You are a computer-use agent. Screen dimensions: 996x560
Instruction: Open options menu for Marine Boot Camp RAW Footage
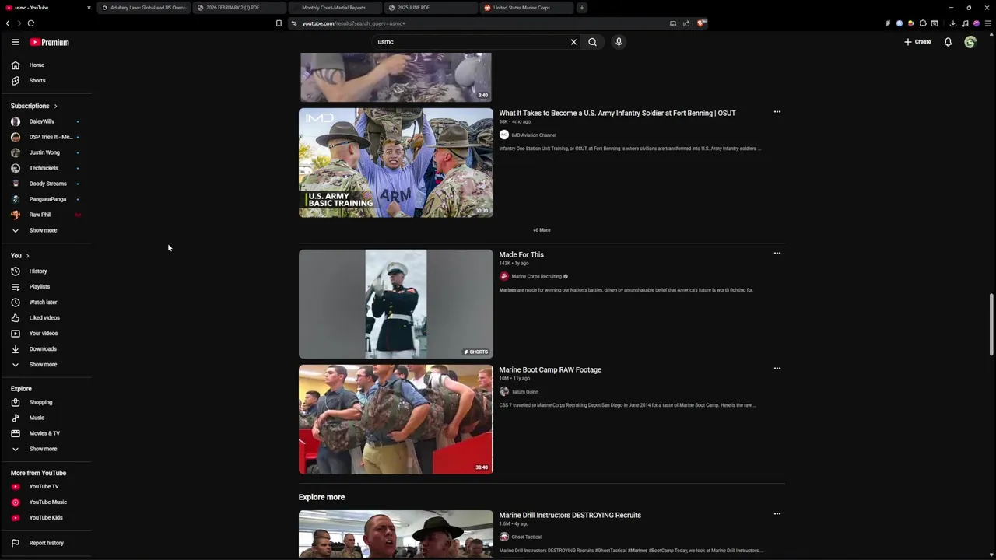tap(777, 369)
